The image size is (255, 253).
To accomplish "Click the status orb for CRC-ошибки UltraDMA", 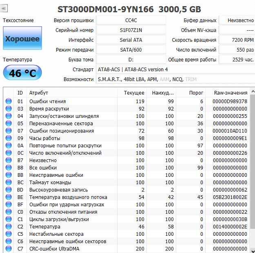I will 9,248.
